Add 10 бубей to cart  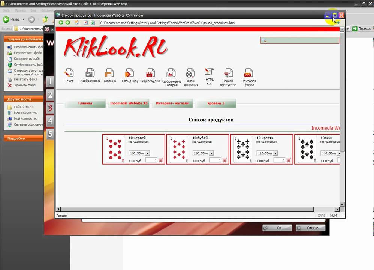pyautogui.click(x=225, y=160)
